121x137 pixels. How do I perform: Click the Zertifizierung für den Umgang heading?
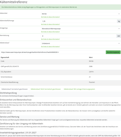(x=22, y=124)
